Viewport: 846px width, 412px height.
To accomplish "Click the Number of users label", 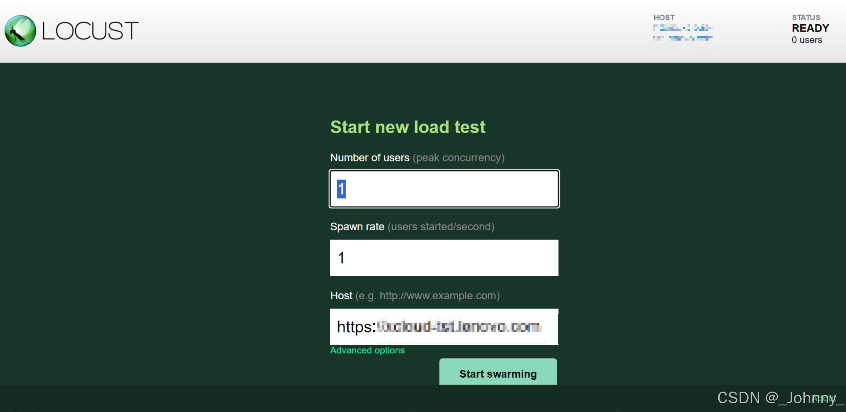I will 369,158.
